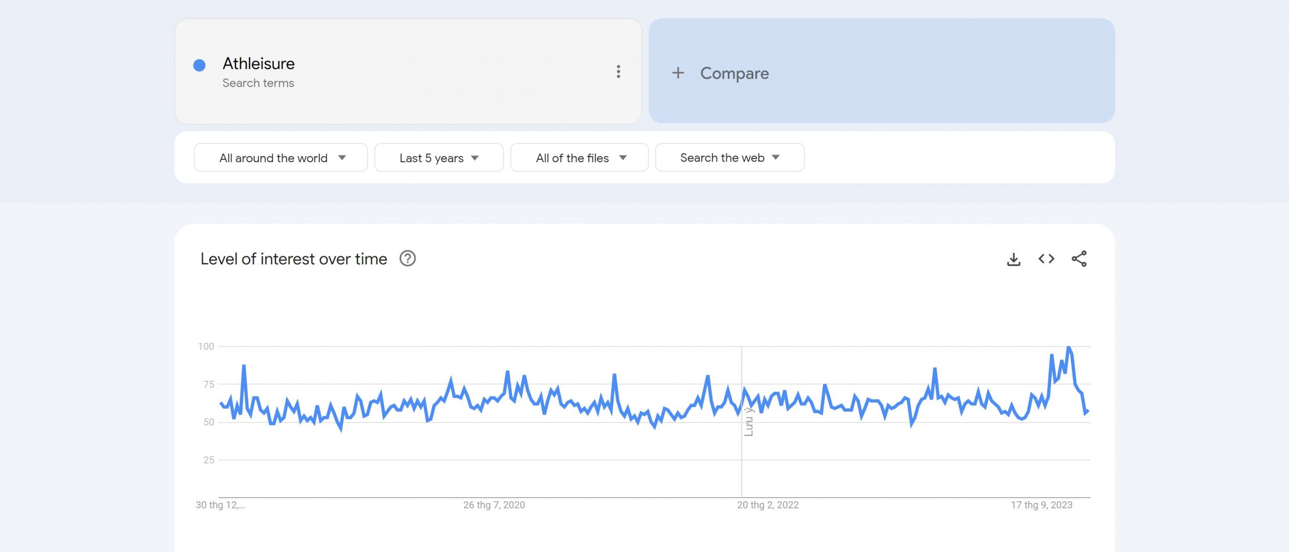Open help for Level of interest
Screen dimensions: 1289x552
click(x=407, y=259)
